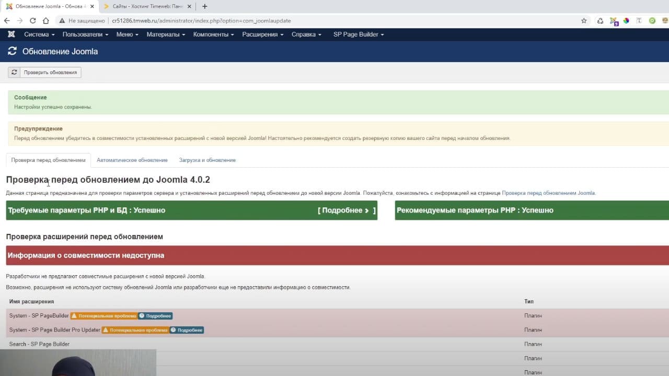This screenshot has width=669, height=376.
Task: Close the Timeweb hosting browser tab
Action: point(189,6)
